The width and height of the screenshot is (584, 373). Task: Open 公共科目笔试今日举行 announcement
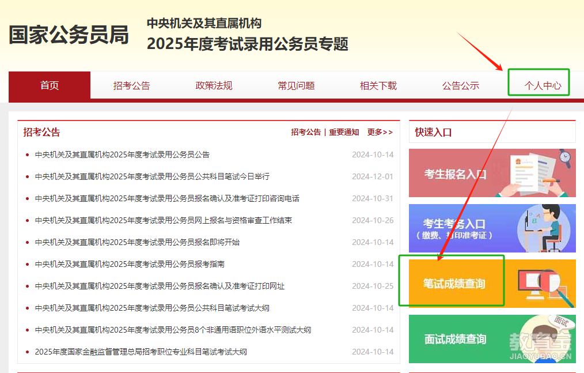click(152, 176)
